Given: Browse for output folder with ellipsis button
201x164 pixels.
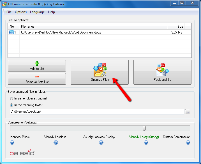Looking at the screenshot, I should pos(188,112).
